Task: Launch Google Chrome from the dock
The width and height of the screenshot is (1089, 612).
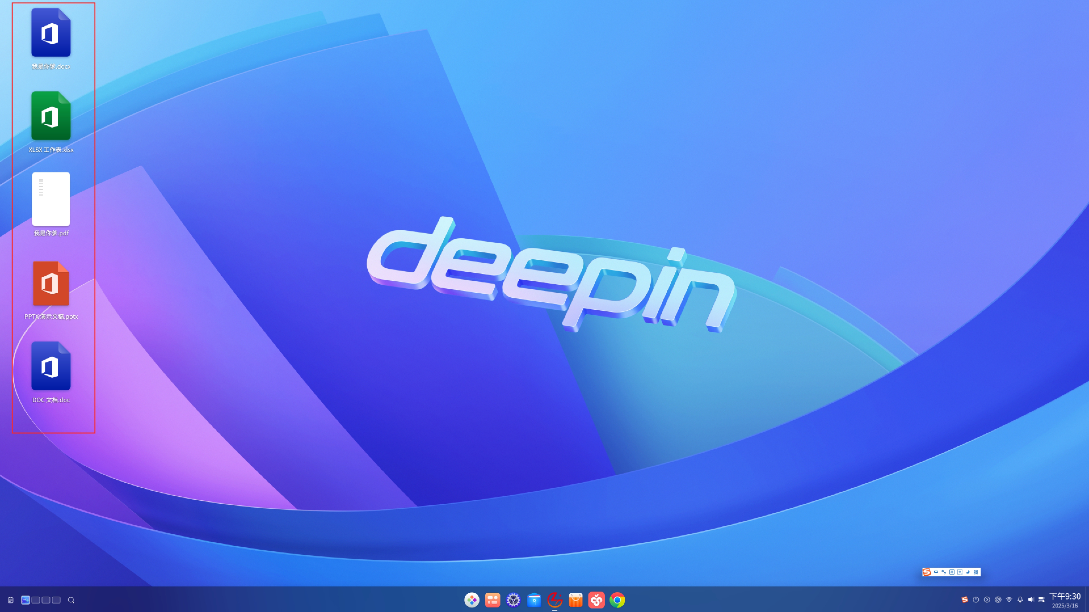Action: [617, 600]
